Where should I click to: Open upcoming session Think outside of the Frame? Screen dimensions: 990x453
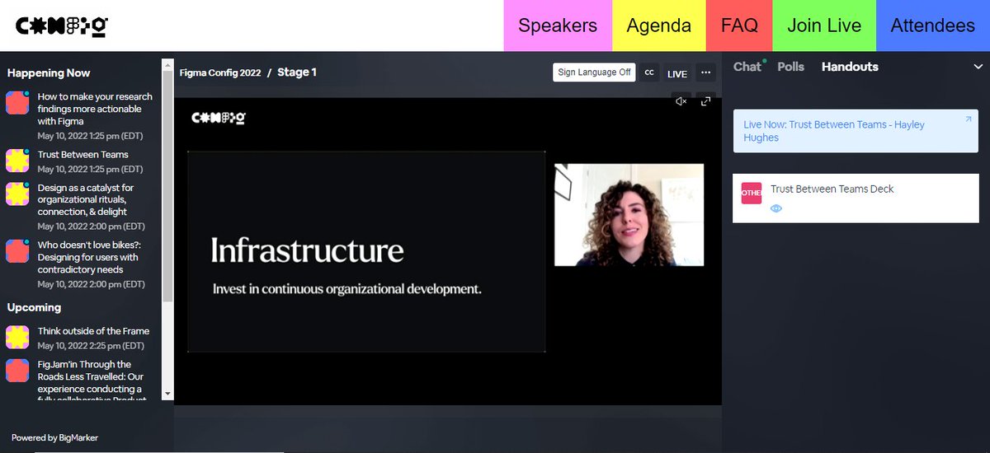coord(93,331)
